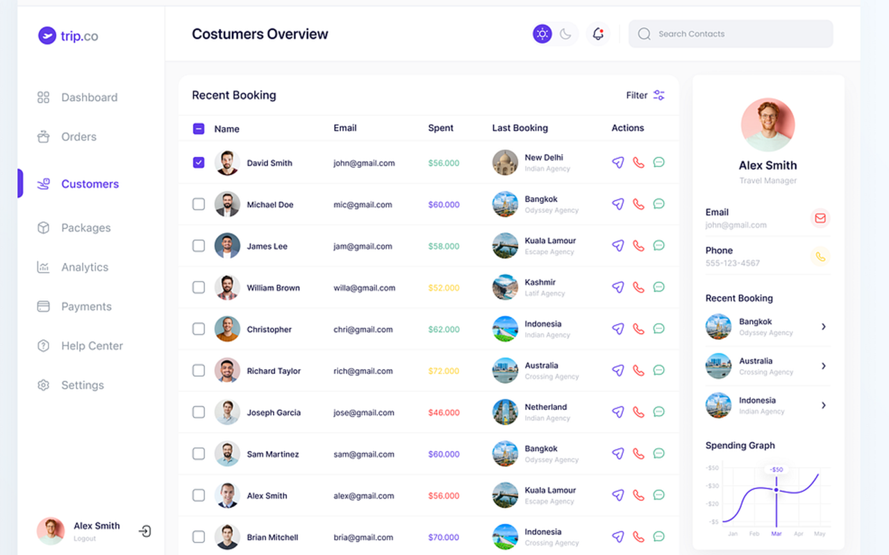Uncheck the David Smith row checkbox
The width and height of the screenshot is (889, 555).
[199, 162]
